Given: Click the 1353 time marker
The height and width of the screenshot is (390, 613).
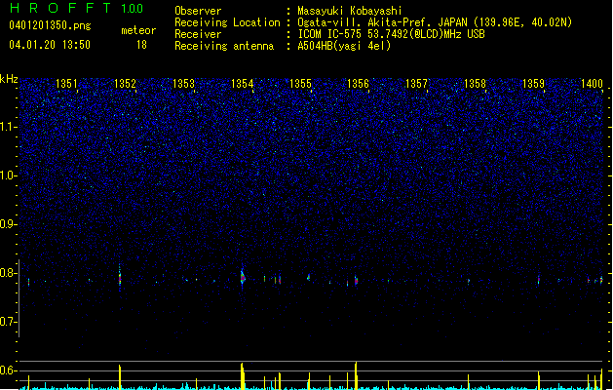Looking at the screenshot, I should [183, 84].
